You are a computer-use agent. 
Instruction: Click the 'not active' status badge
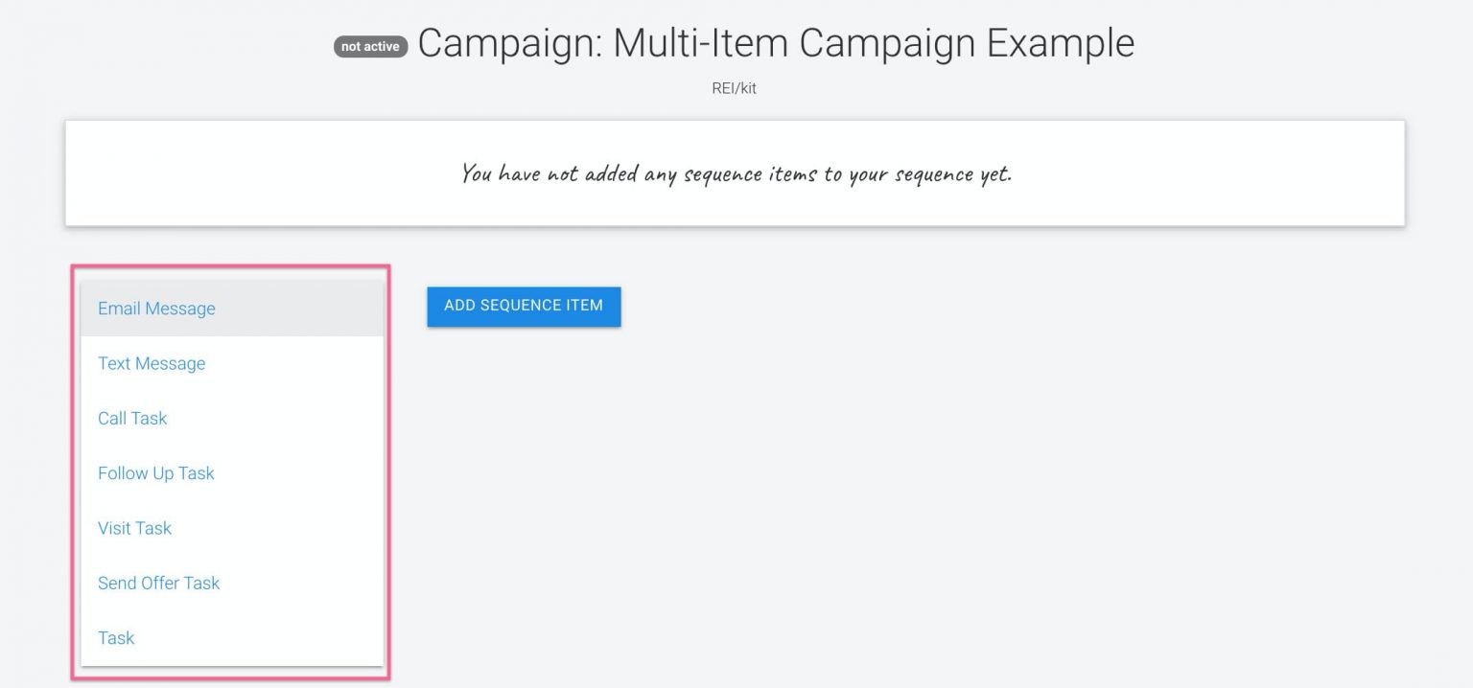coord(369,44)
